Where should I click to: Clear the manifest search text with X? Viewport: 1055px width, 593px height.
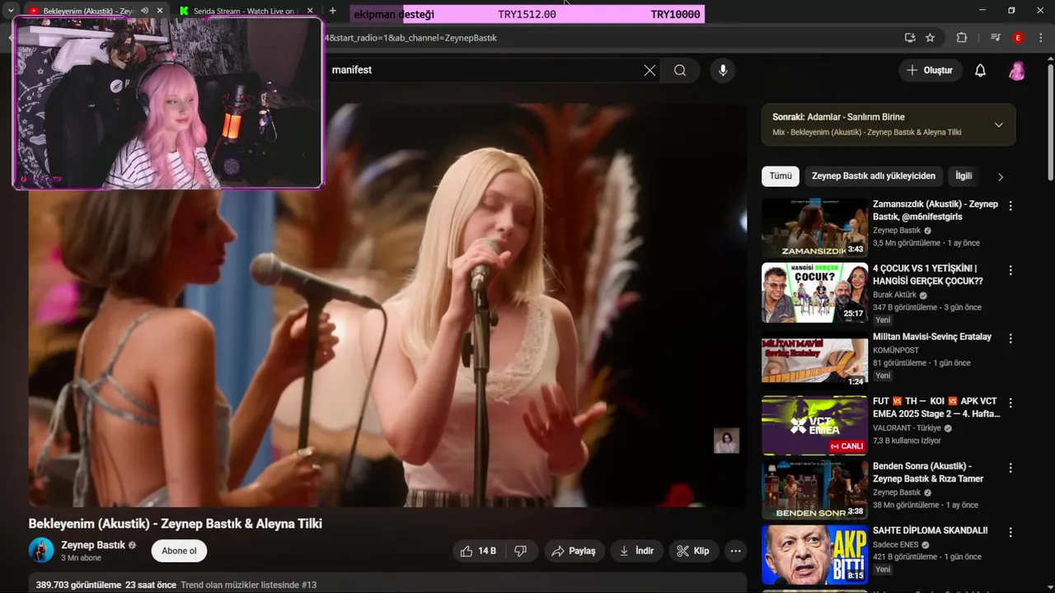(x=649, y=70)
